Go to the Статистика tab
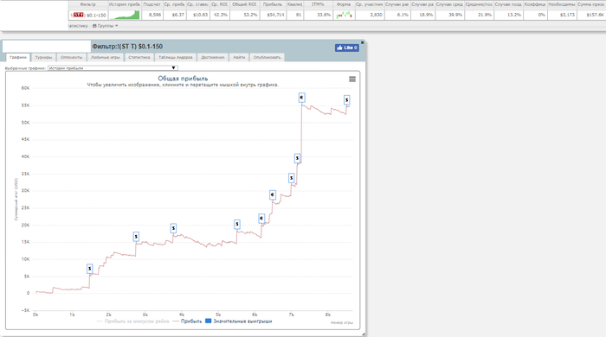 click(139, 57)
